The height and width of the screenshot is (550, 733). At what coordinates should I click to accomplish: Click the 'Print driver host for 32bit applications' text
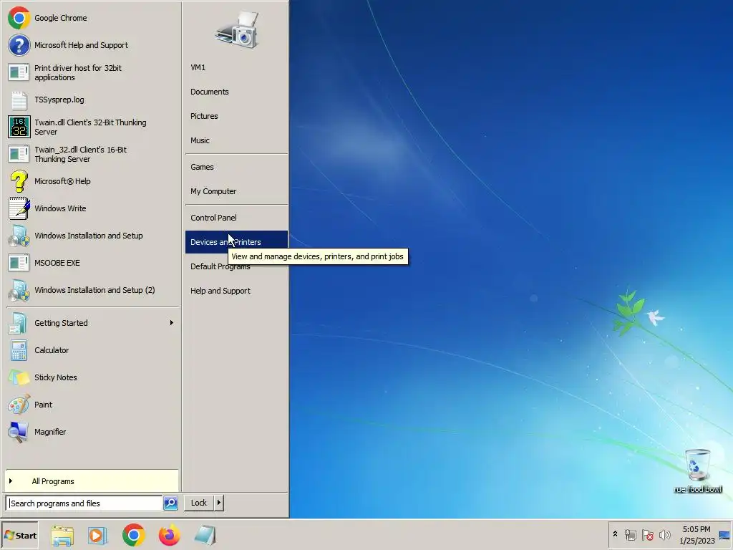77,72
